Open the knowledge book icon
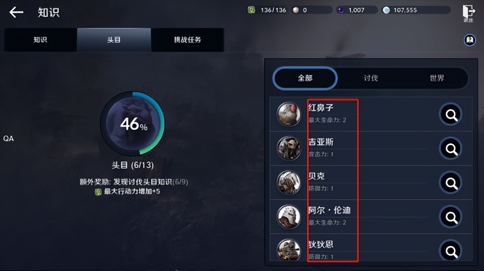The image size is (484, 271). pyautogui.click(x=470, y=40)
